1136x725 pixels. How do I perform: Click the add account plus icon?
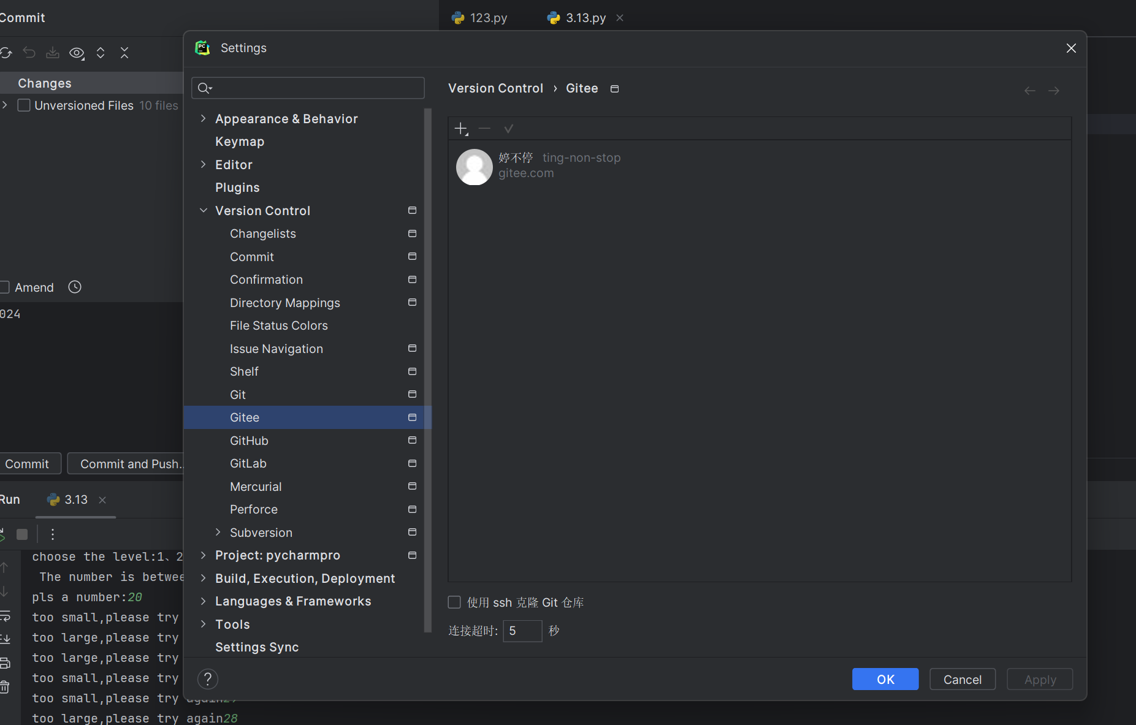coord(460,129)
